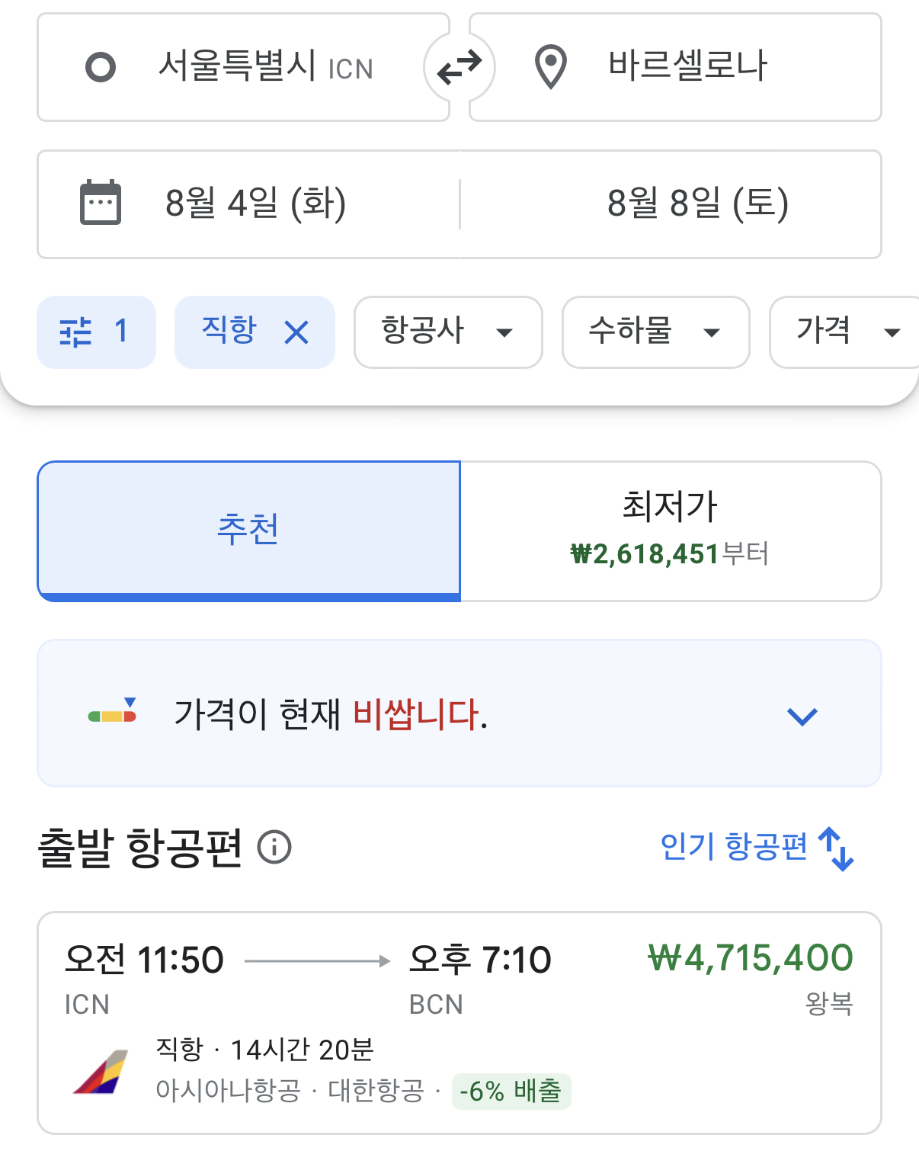The height and width of the screenshot is (1151, 919).
Task: Click the sort arrows icon next to 인기 항공편
Action: (x=836, y=848)
